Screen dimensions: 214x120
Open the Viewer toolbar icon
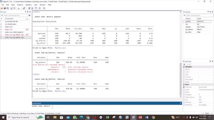point(14,8)
